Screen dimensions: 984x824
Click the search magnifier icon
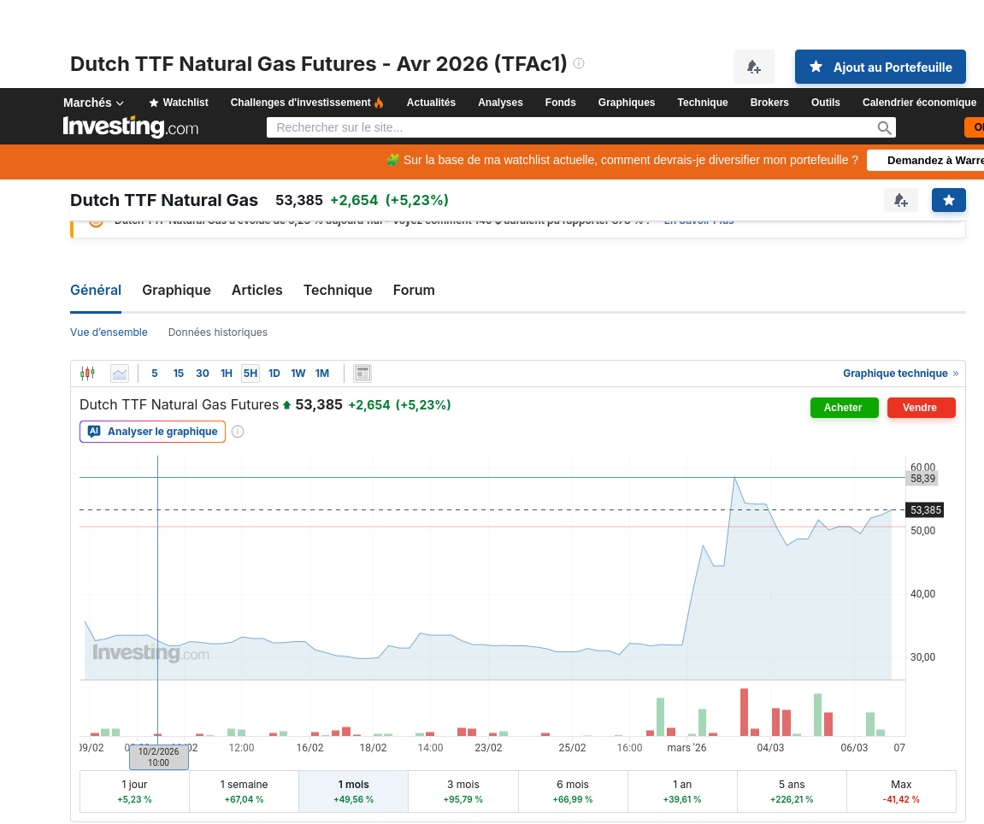(x=884, y=128)
